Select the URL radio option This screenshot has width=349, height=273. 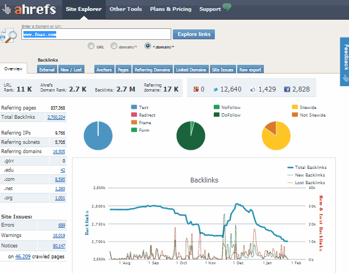click(x=91, y=46)
